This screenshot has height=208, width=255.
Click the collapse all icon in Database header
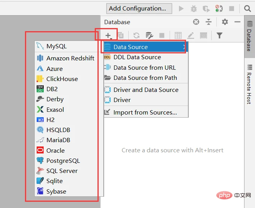click(209, 22)
